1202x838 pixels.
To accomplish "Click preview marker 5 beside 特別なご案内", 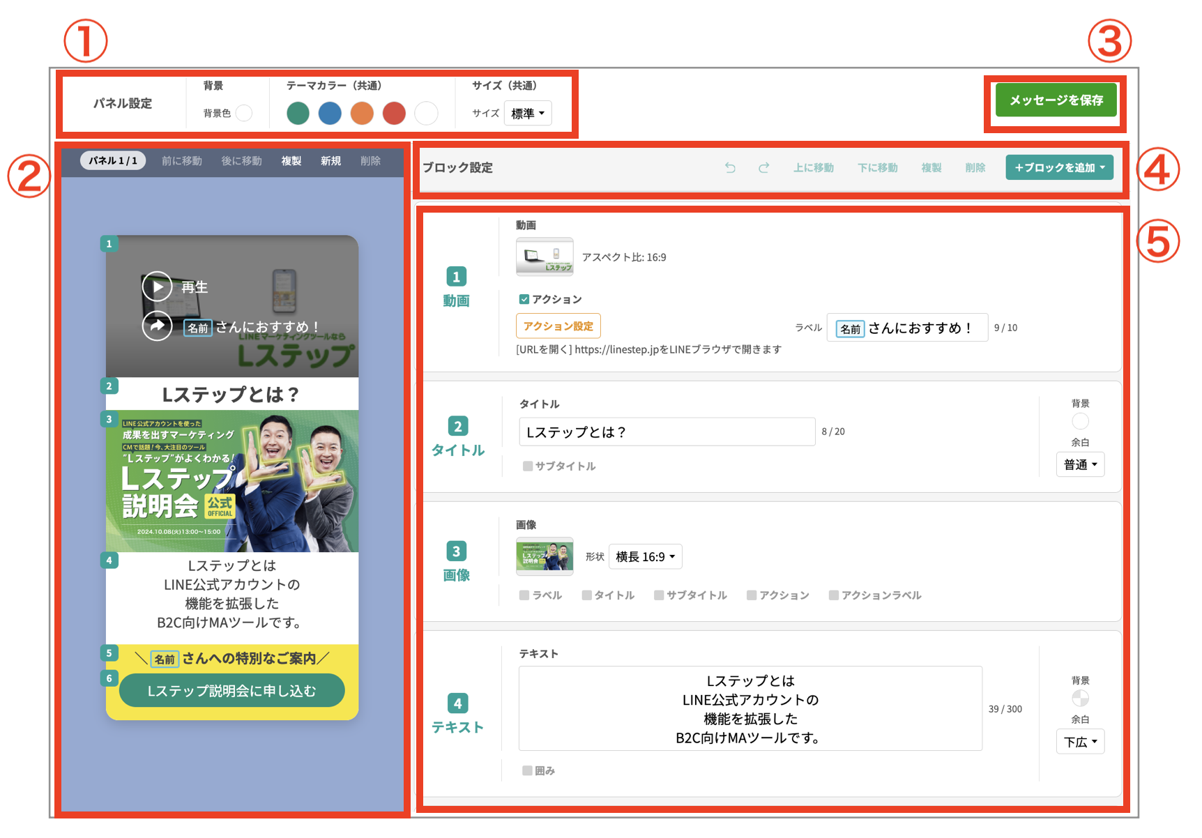I will tap(109, 653).
